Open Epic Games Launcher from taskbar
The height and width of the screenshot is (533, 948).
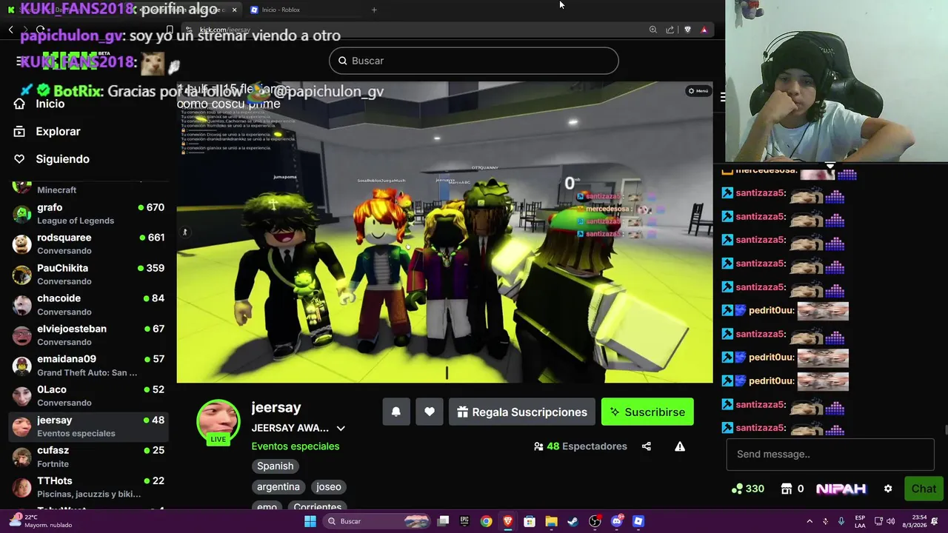464,521
